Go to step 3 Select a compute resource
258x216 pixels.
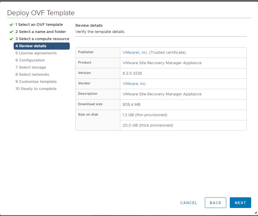[x=42, y=39]
